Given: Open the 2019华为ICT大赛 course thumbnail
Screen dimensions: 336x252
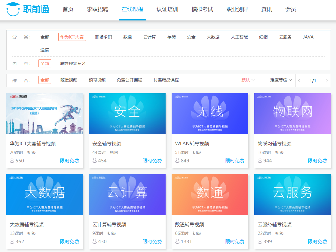Looking at the screenshot, I should point(44,114).
